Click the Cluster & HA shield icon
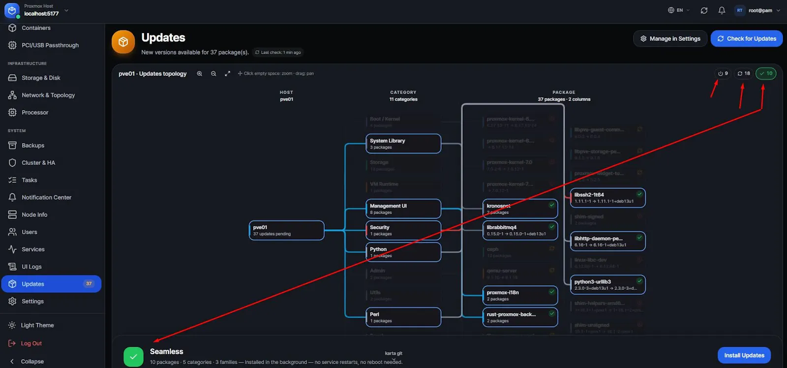The height and width of the screenshot is (368, 787). pos(12,163)
